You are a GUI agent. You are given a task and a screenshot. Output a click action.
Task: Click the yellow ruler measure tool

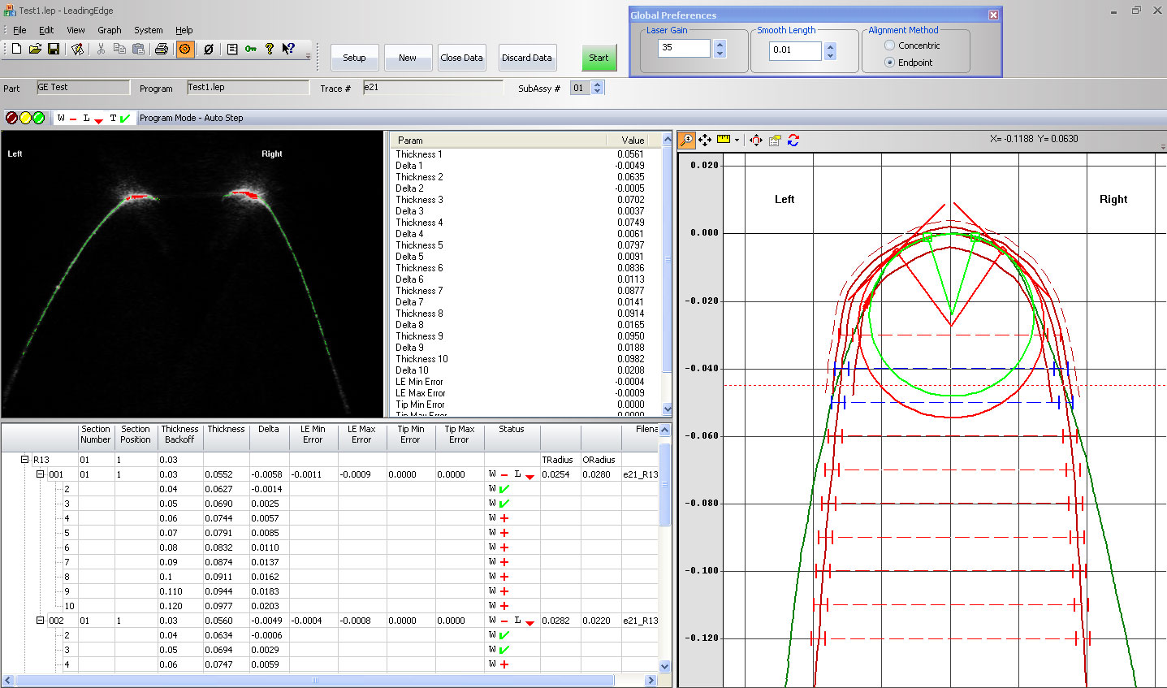click(x=724, y=140)
